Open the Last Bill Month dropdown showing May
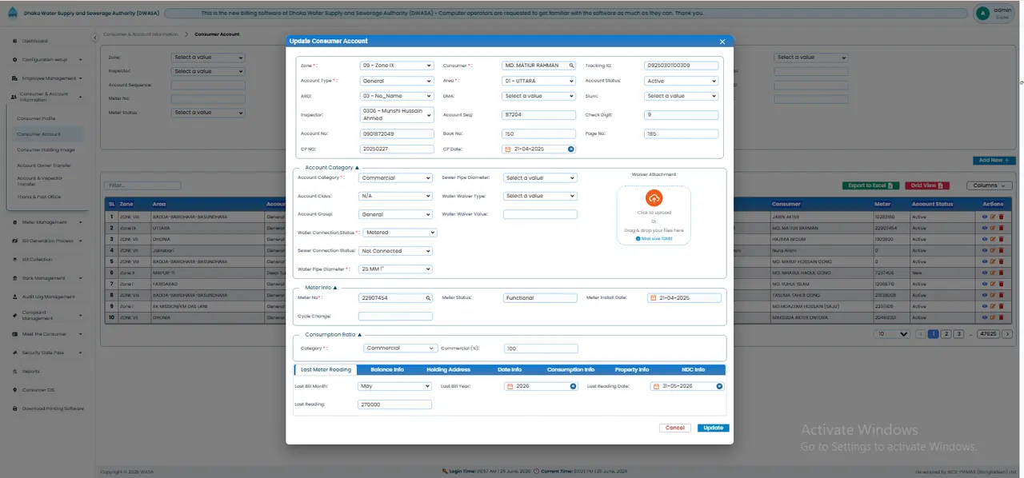 395,386
